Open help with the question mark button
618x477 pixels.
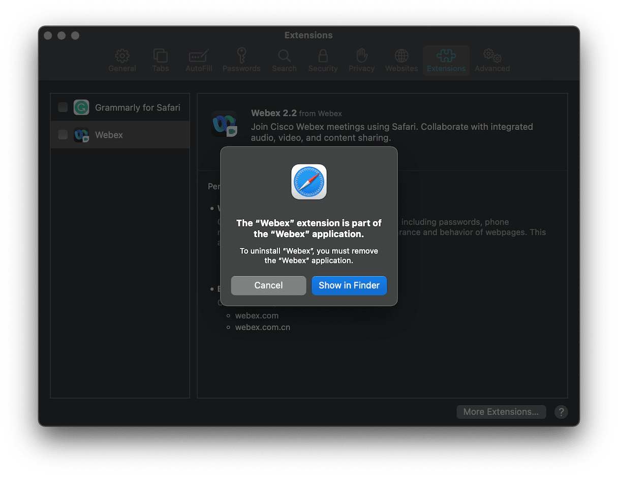pyautogui.click(x=561, y=411)
